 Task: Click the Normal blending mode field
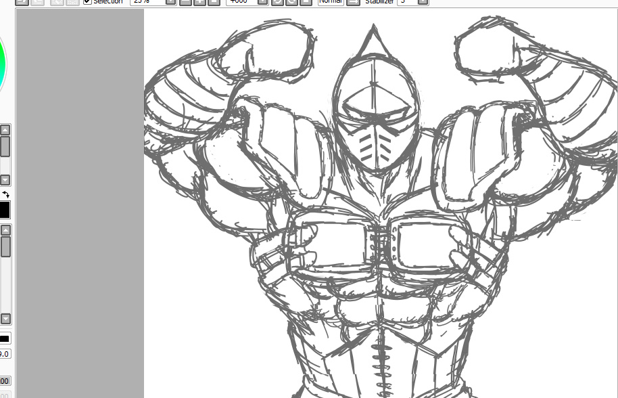pos(331,1)
